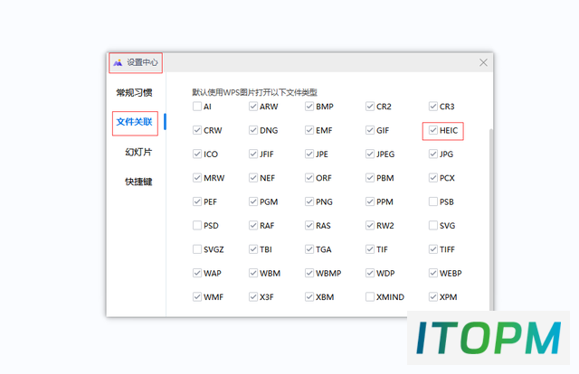Toggle the NEF checkbox
Screen dimensions: 579x374
pos(253,178)
